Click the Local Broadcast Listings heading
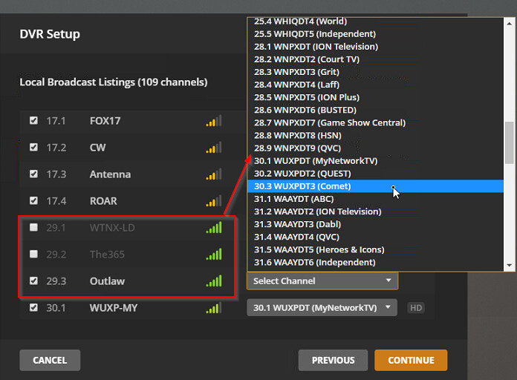This screenshot has height=380, width=517. (114, 82)
